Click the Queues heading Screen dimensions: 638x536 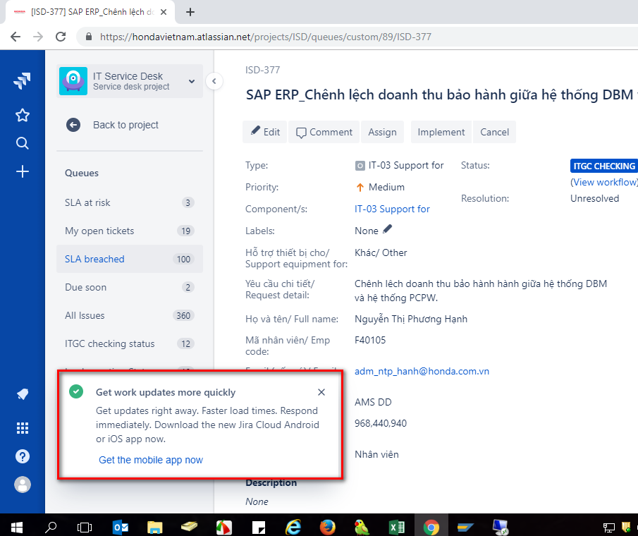tap(82, 173)
